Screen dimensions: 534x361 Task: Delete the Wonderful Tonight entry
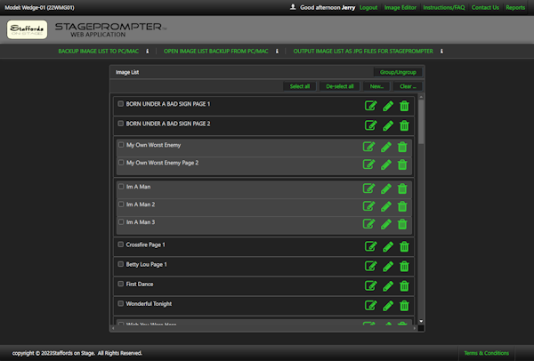(x=404, y=306)
